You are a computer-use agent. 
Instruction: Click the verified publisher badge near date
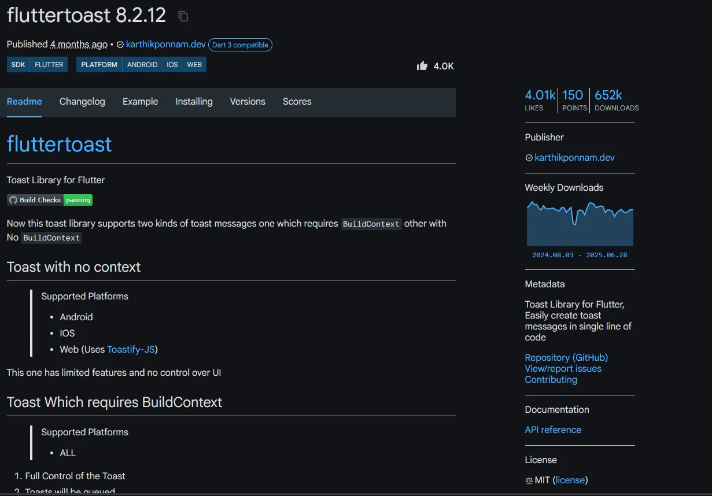[x=120, y=45]
